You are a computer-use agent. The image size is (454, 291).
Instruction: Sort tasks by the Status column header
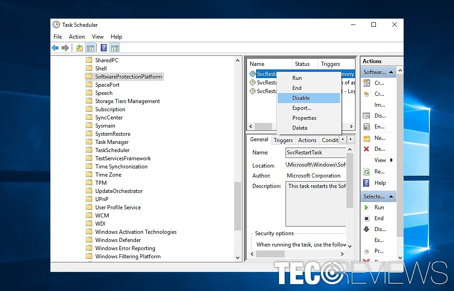pyautogui.click(x=305, y=64)
